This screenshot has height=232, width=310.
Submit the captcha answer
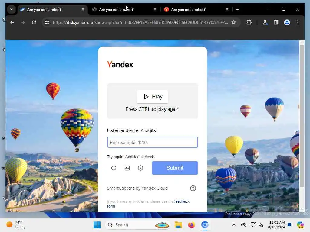(x=175, y=168)
